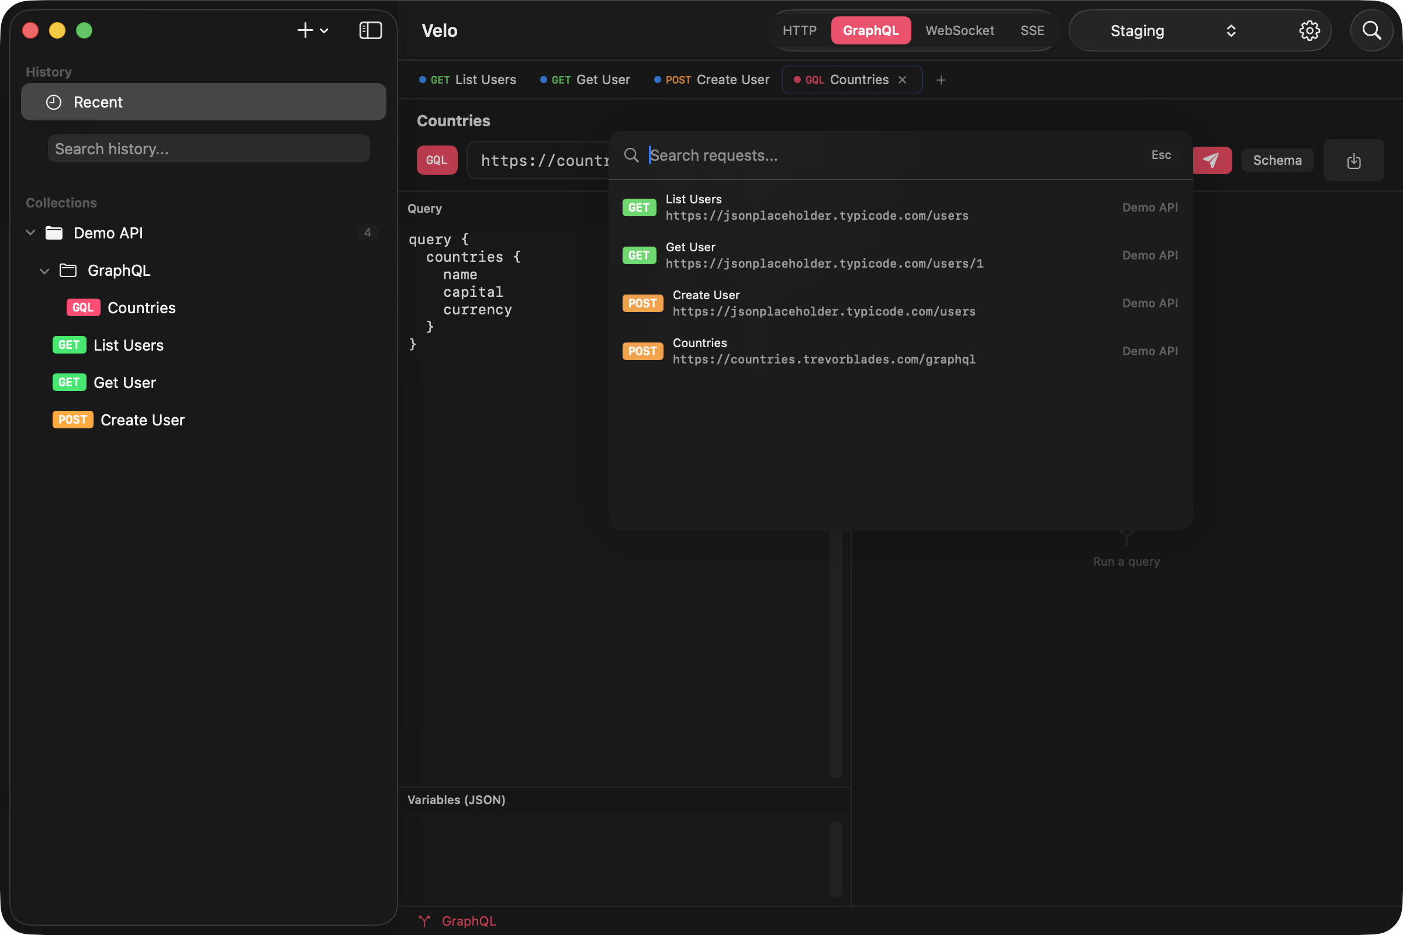Switch to HTTP protocol mode

pos(799,30)
